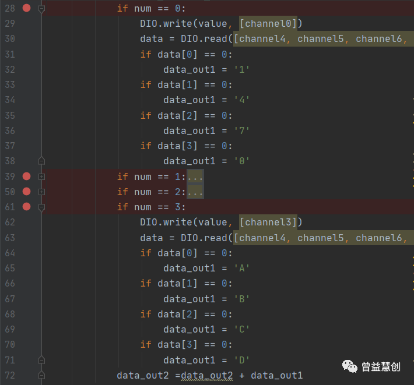This screenshot has width=414, height=385.
Task: Collapse the 'if num == 0' code block
Action: pyautogui.click(x=41, y=9)
